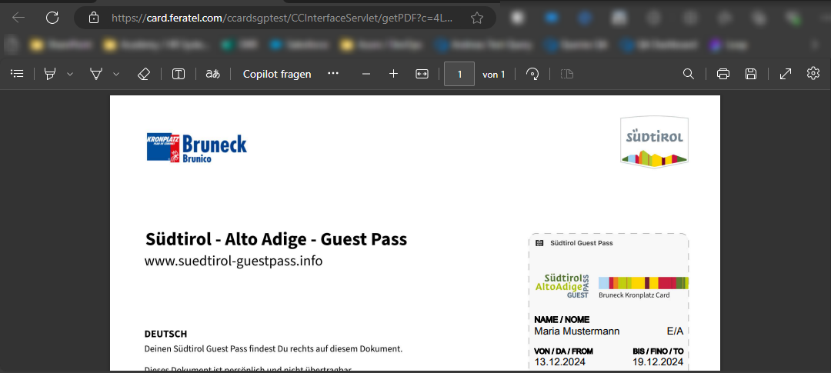The image size is (831, 373).
Task: Expand highlighter options dropdown arrow
Action: [x=70, y=74]
